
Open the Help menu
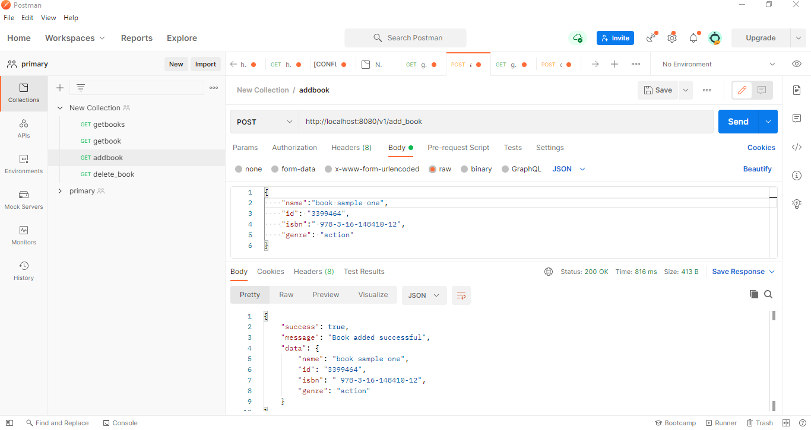tap(71, 18)
